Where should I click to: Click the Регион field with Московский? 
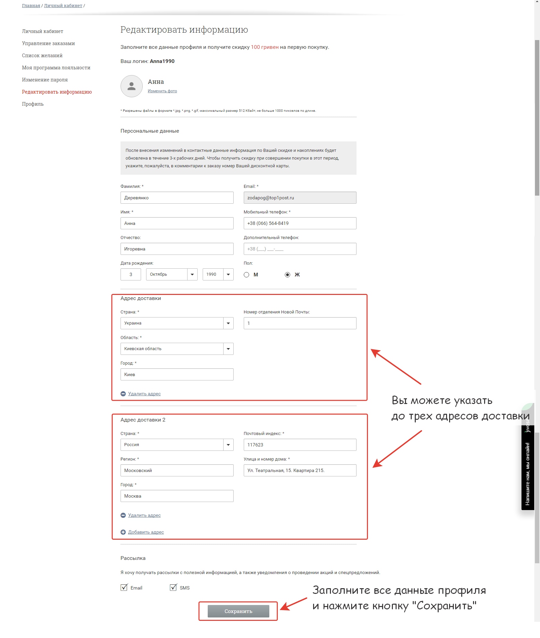pyautogui.click(x=177, y=470)
